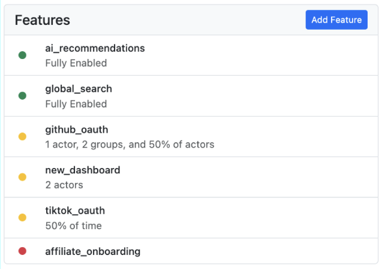Screen dimensions: 382x269
Task: Click the "2 actors" status text
Action: 64,185
